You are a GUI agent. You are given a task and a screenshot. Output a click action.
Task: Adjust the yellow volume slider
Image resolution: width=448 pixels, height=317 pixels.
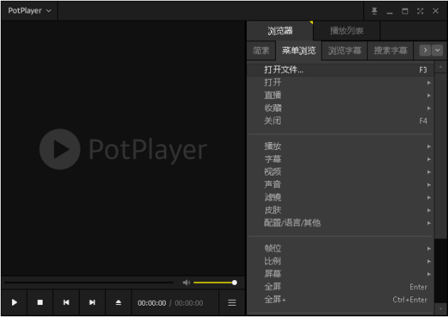(215, 283)
